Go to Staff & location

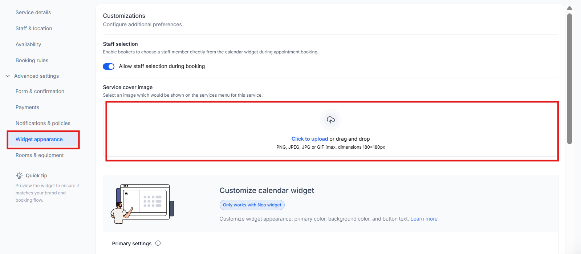point(34,28)
